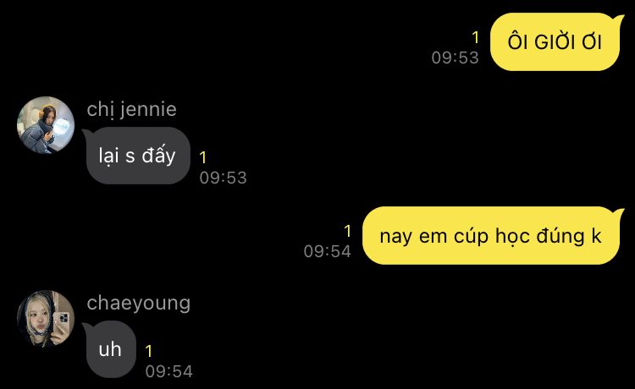Open chaeyoung's profile picture
The width and height of the screenshot is (635, 389).
(x=46, y=319)
